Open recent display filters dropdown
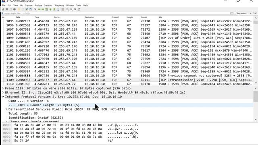 coord(235,13)
